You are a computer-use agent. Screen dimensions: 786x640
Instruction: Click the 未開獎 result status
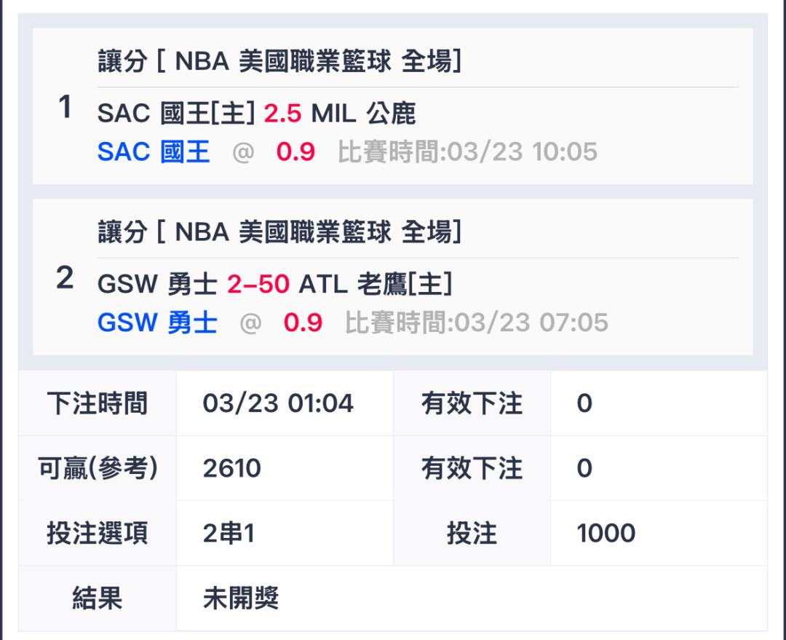pos(241,598)
